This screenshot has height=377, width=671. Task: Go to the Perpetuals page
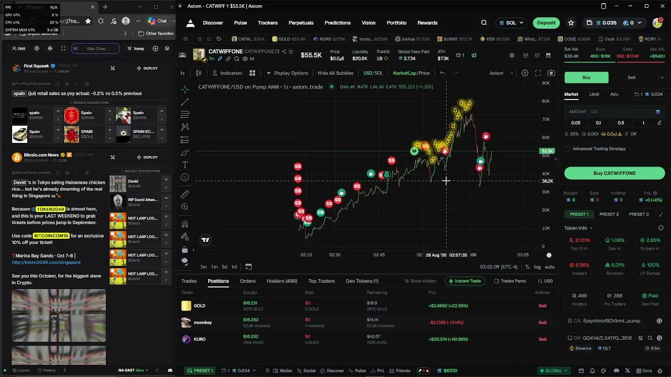301,23
